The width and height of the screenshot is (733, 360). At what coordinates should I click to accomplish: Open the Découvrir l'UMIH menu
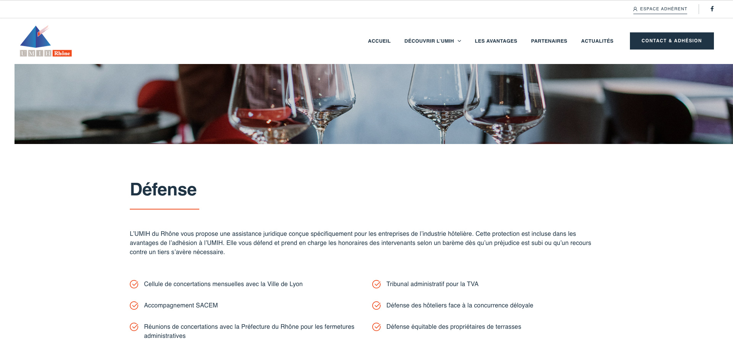point(429,41)
